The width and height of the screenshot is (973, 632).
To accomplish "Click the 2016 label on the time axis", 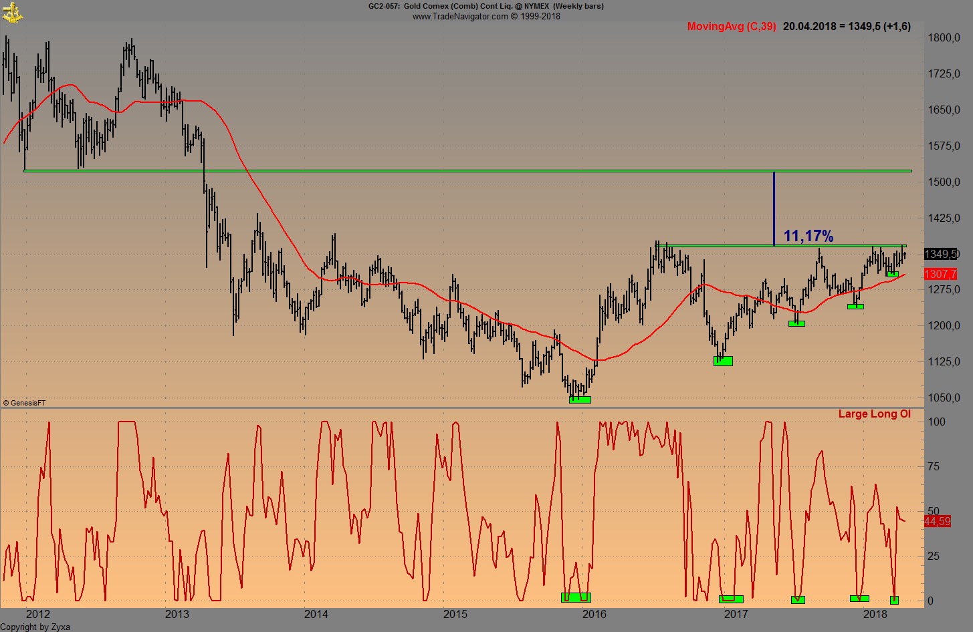I will click(x=595, y=613).
